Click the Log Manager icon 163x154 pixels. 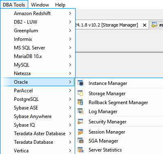80,111
